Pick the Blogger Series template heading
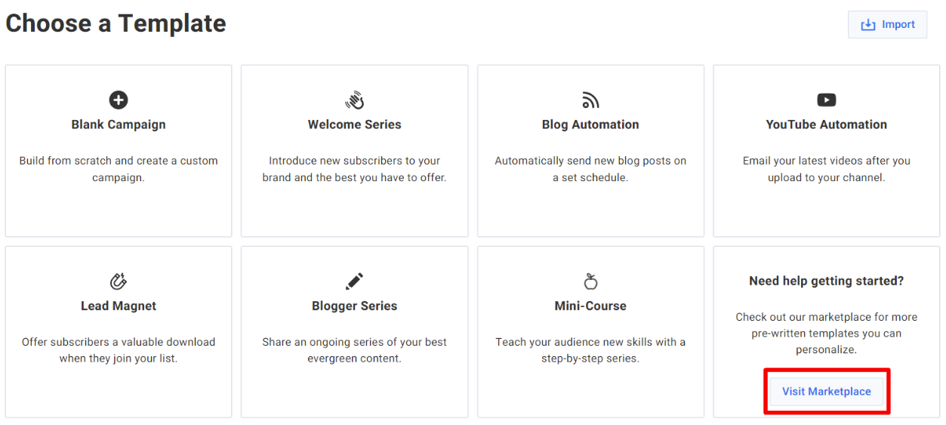The height and width of the screenshot is (425, 946). tap(355, 306)
